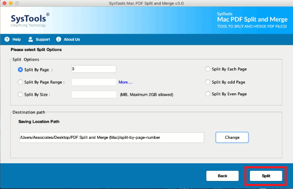293x189 pixels.
Task: Choose Split By odd Page option
Action: click(208, 82)
